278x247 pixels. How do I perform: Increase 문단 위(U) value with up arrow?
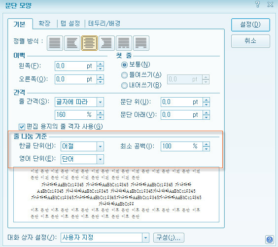206,100
